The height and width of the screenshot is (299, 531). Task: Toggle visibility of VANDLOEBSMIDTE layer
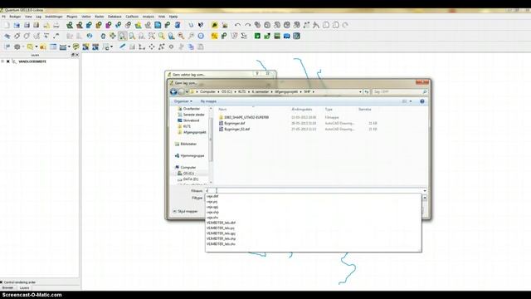(x=8, y=61)
